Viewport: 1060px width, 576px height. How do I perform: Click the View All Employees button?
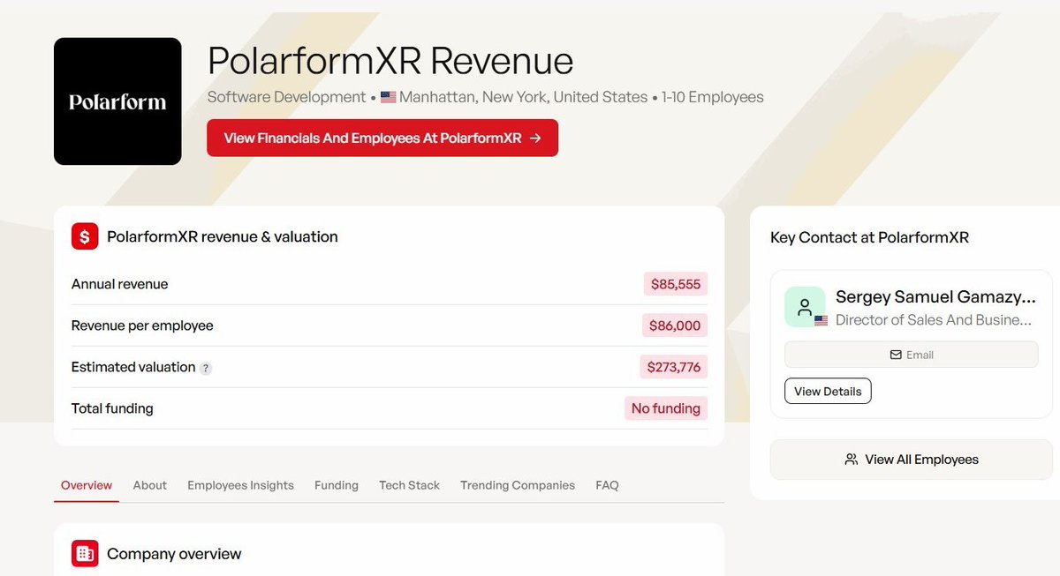(912, 460)
